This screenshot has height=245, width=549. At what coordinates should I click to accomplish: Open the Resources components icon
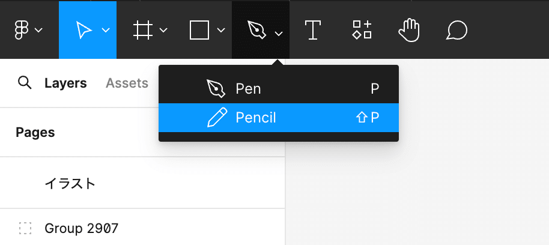pos(362,30)
